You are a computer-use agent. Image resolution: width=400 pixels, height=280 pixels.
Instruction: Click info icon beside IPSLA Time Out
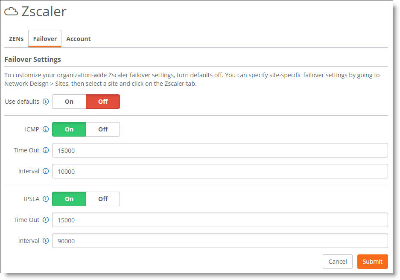[46, 220]
